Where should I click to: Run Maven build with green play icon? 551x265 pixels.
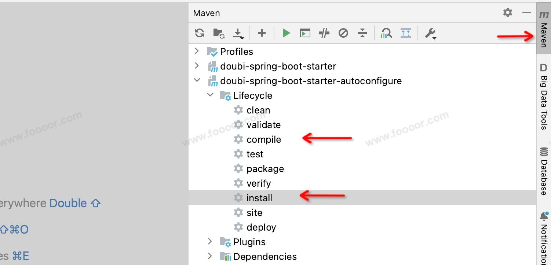click(x=287, y=33)
